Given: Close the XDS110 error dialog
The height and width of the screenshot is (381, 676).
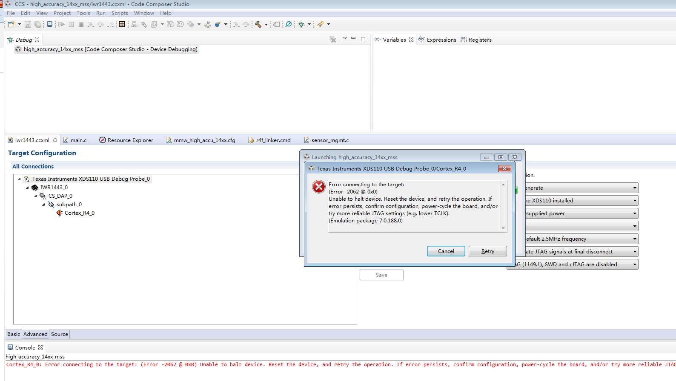Looking at the screenshot, I should pyautogui.click(x=504, y=169).
